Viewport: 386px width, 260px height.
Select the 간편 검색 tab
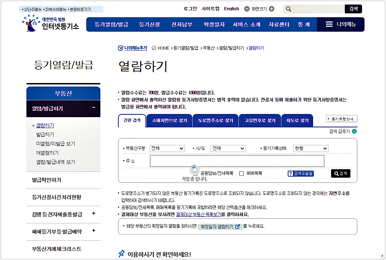pos(132,121)
